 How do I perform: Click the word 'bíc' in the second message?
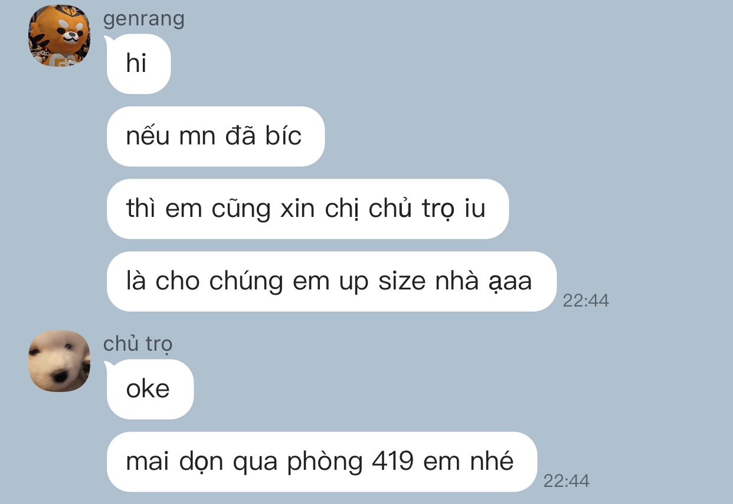coord(283,136)
